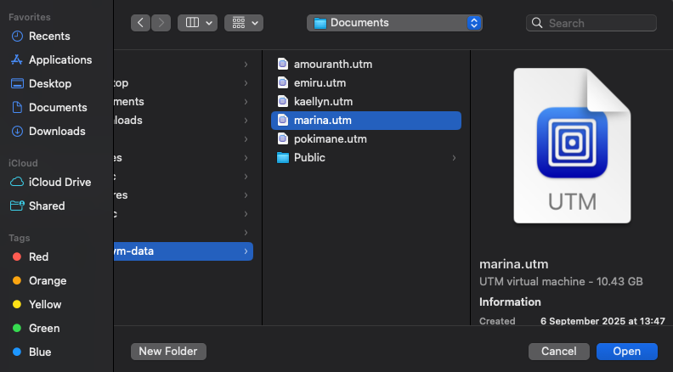Filter by the Red tag
673x372 pixels.
(x=39, y=256)
